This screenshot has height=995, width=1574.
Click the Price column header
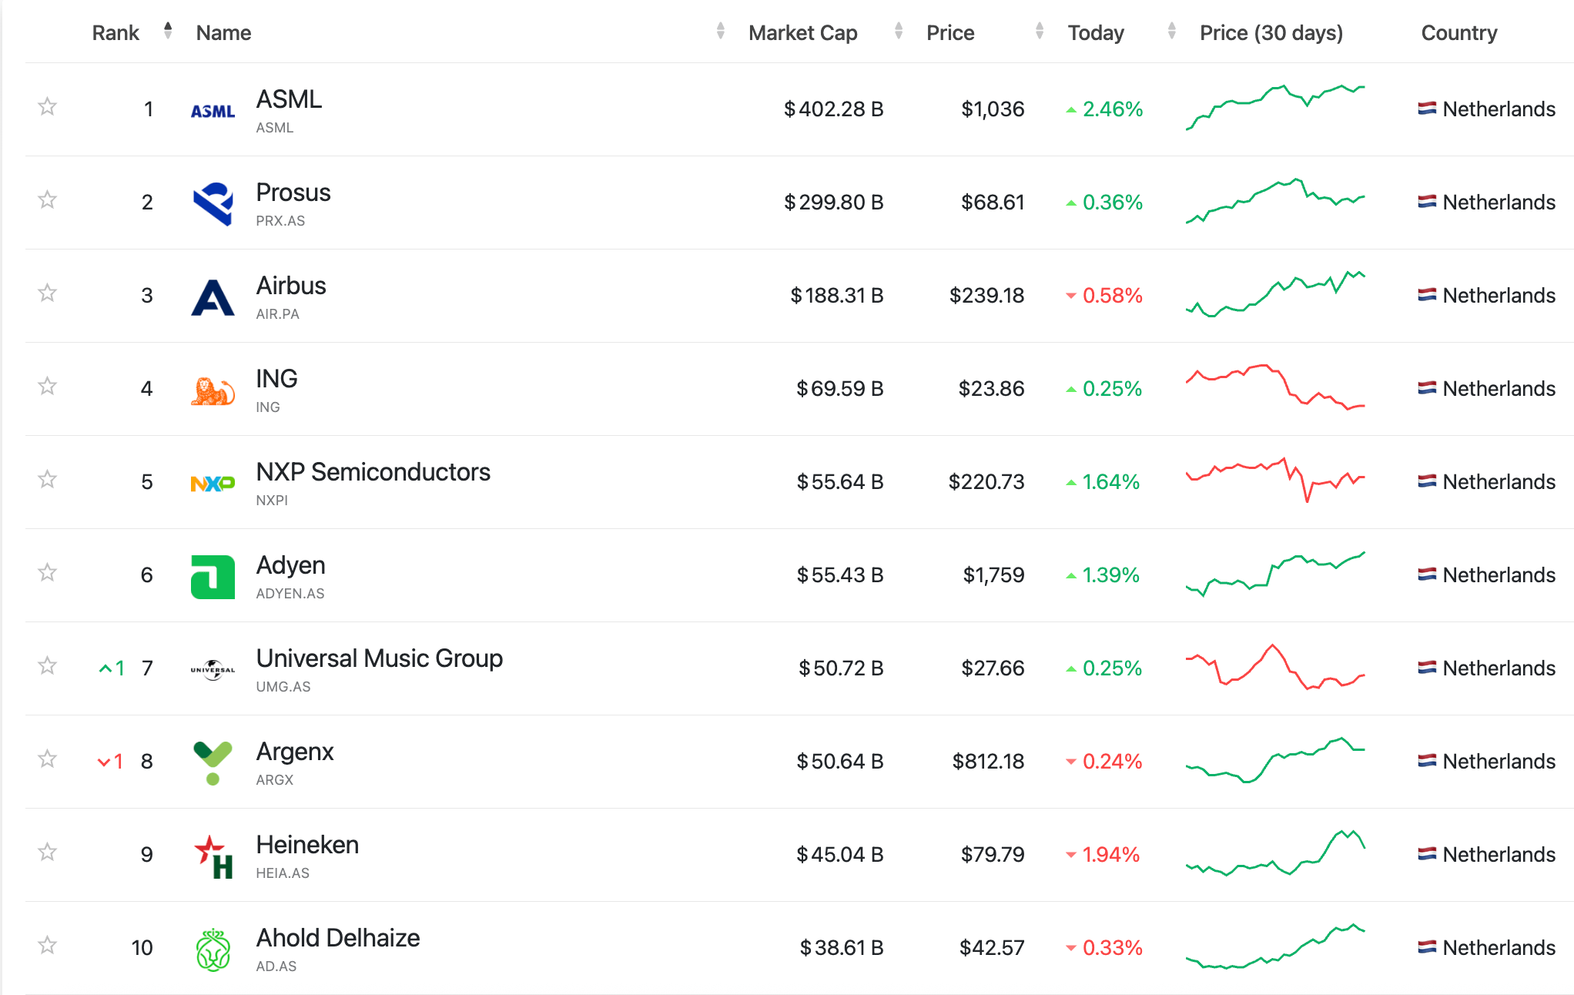950,33
